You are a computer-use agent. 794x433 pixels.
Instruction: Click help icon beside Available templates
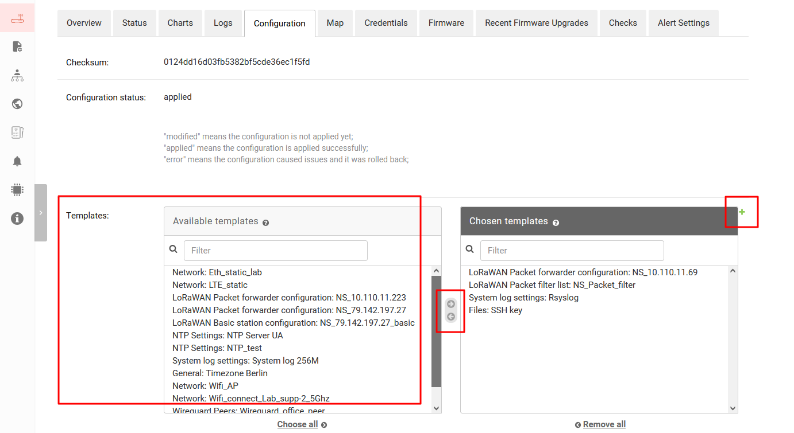pyautogui.click(x=265, y=223)
